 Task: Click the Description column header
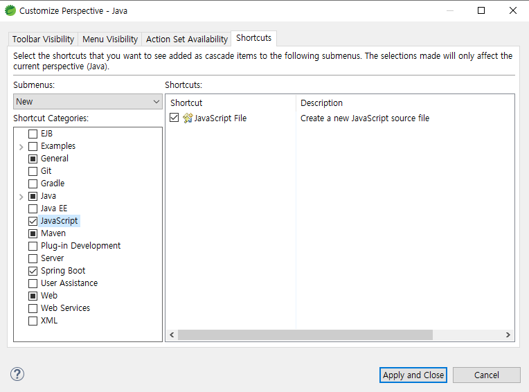(x=406, y=103)
